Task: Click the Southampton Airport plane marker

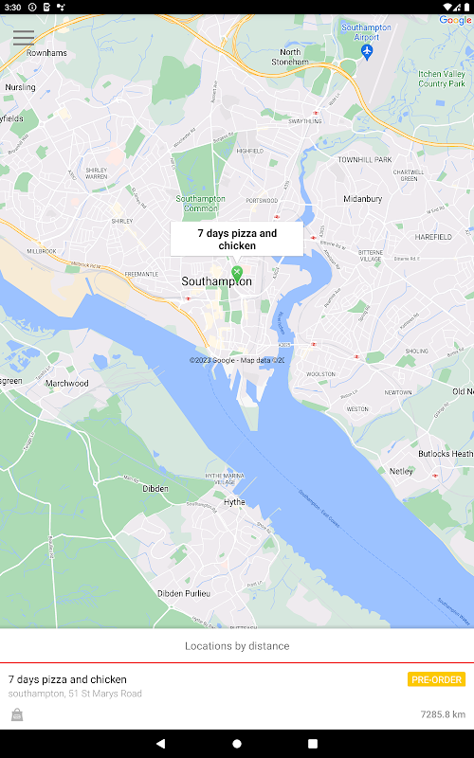Action: point(367,51)
